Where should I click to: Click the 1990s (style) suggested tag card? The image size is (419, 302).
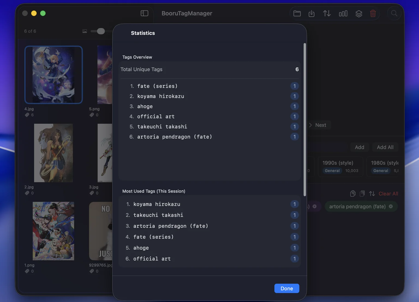(340, 167)
